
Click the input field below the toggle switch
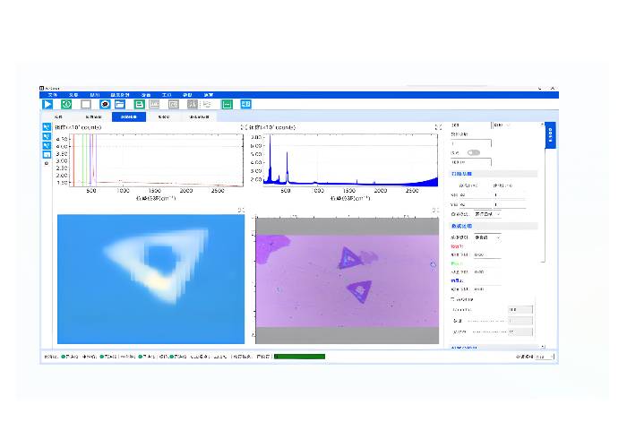(470, 162)
